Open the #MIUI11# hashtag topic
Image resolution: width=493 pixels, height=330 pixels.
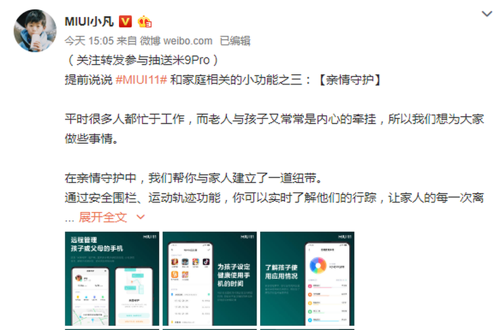coord(141,80)
